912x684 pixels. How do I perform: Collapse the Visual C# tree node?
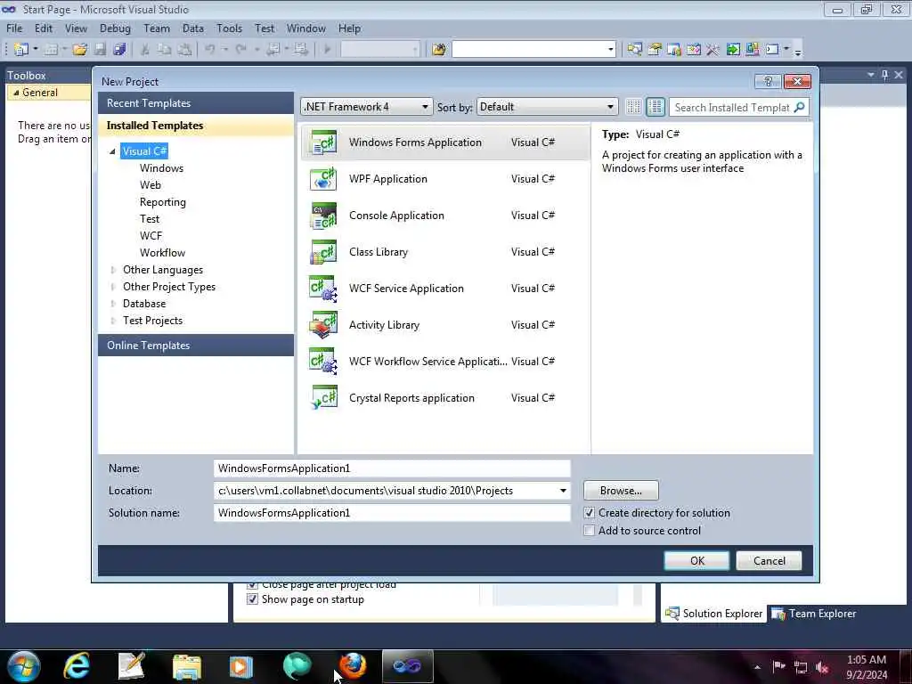click(112, 151)
